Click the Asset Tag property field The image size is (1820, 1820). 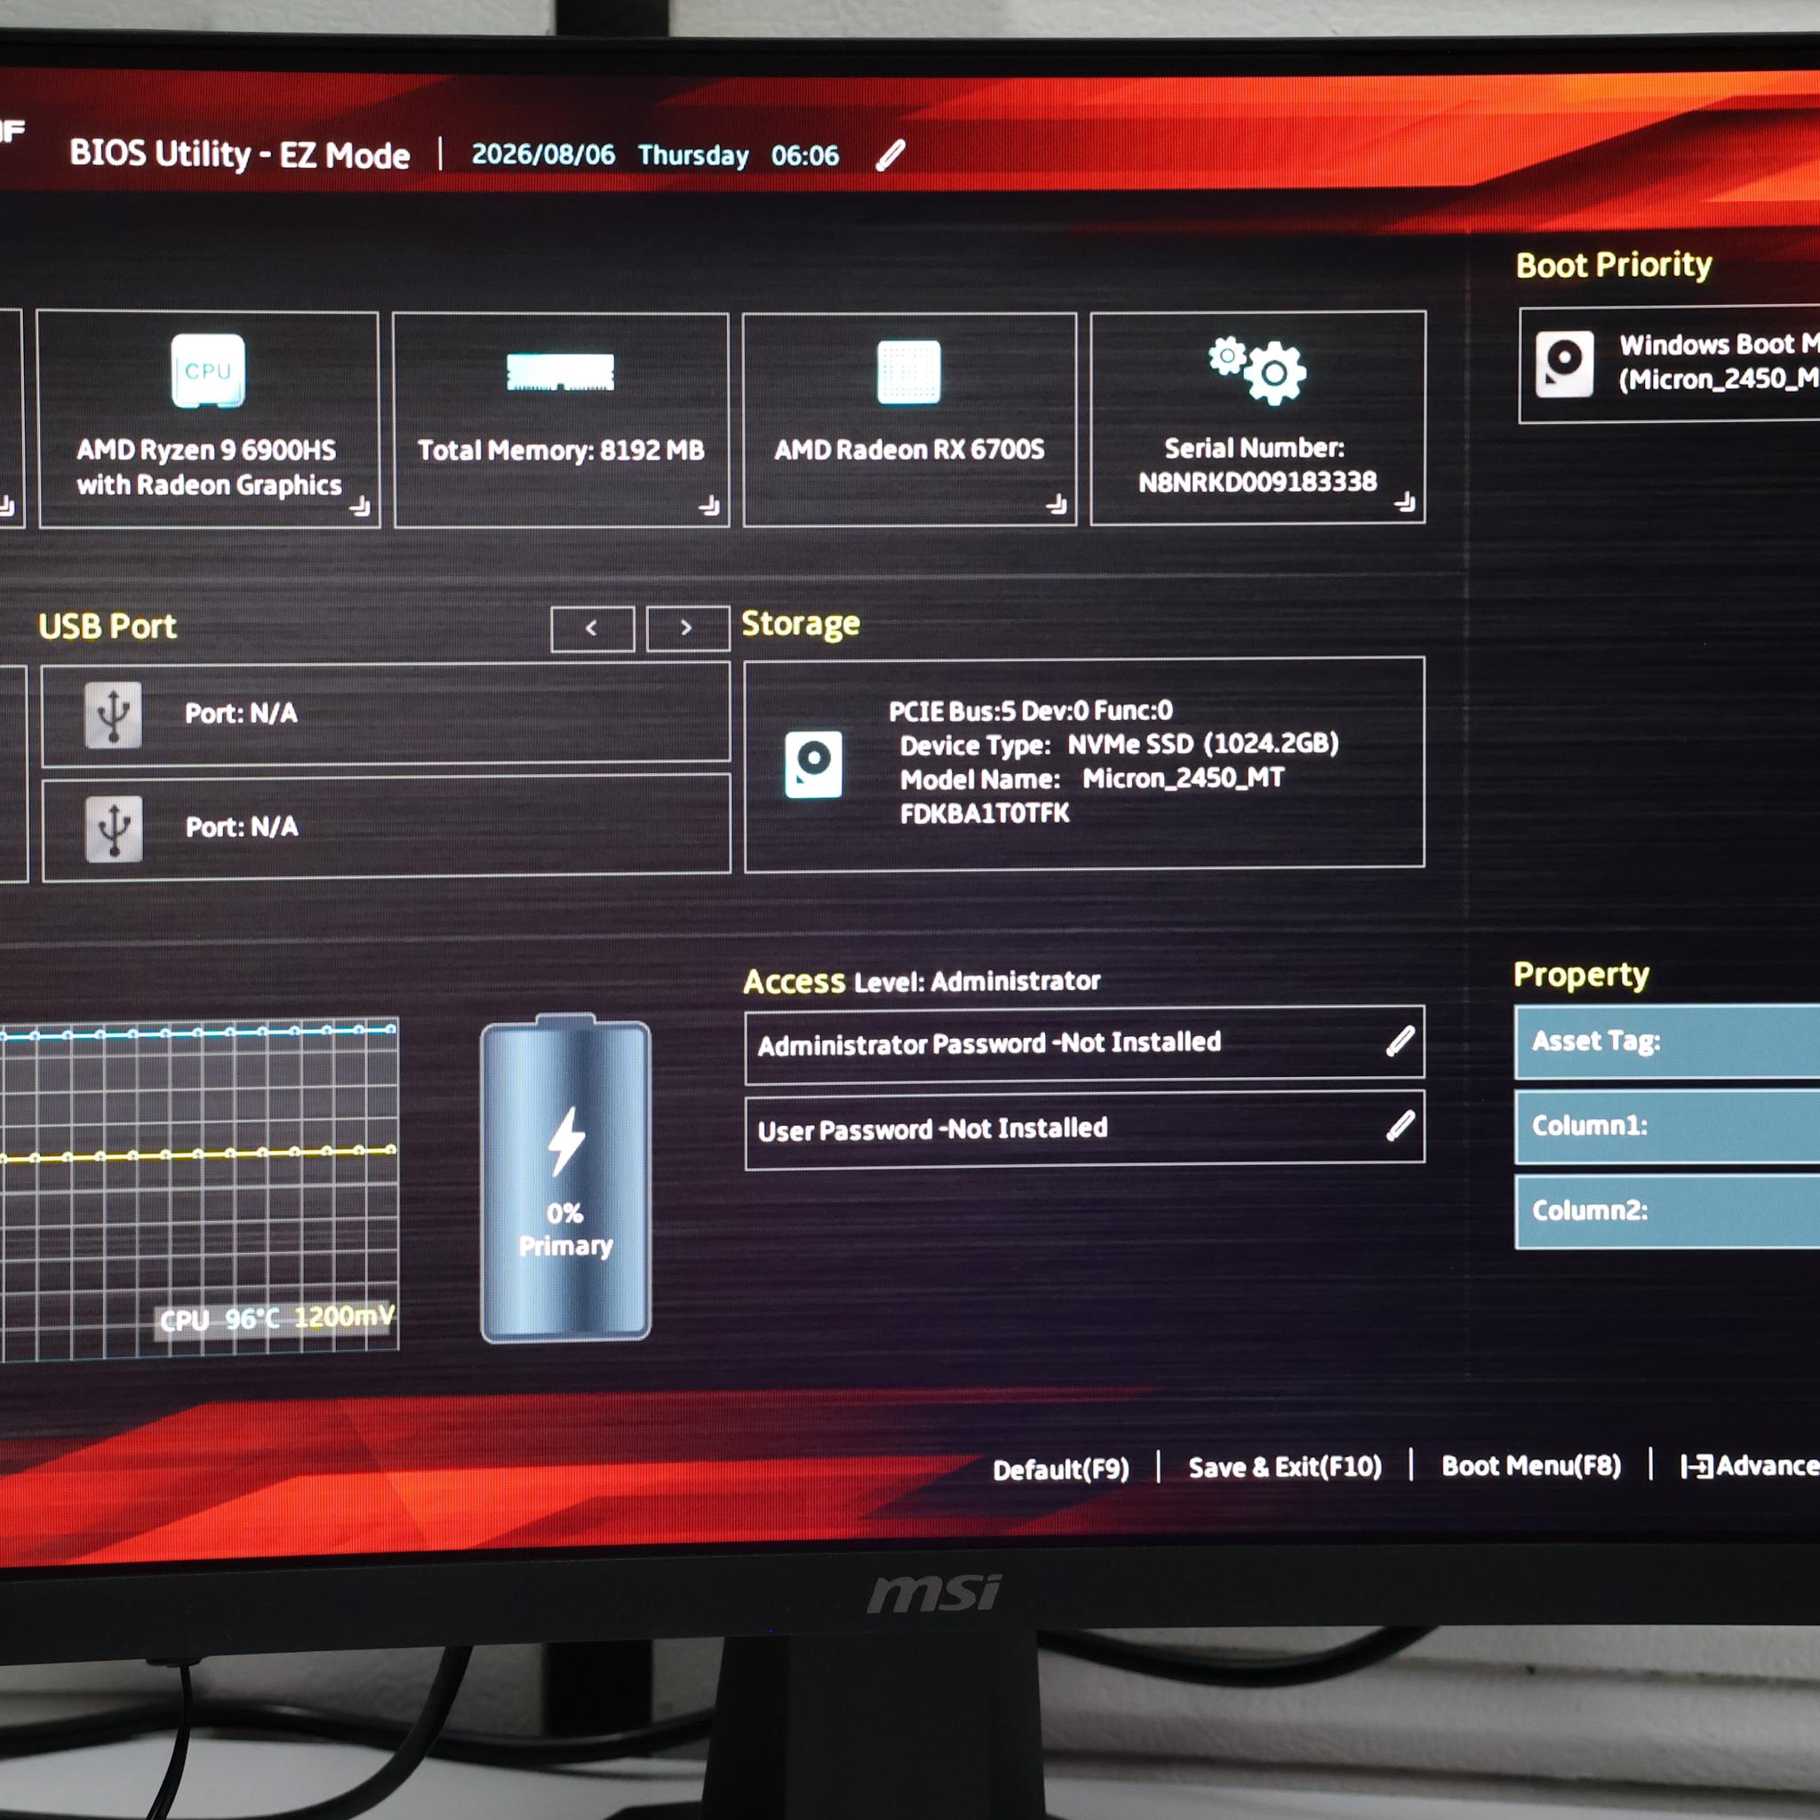pyautogui.click(x=1667, y=1042)
